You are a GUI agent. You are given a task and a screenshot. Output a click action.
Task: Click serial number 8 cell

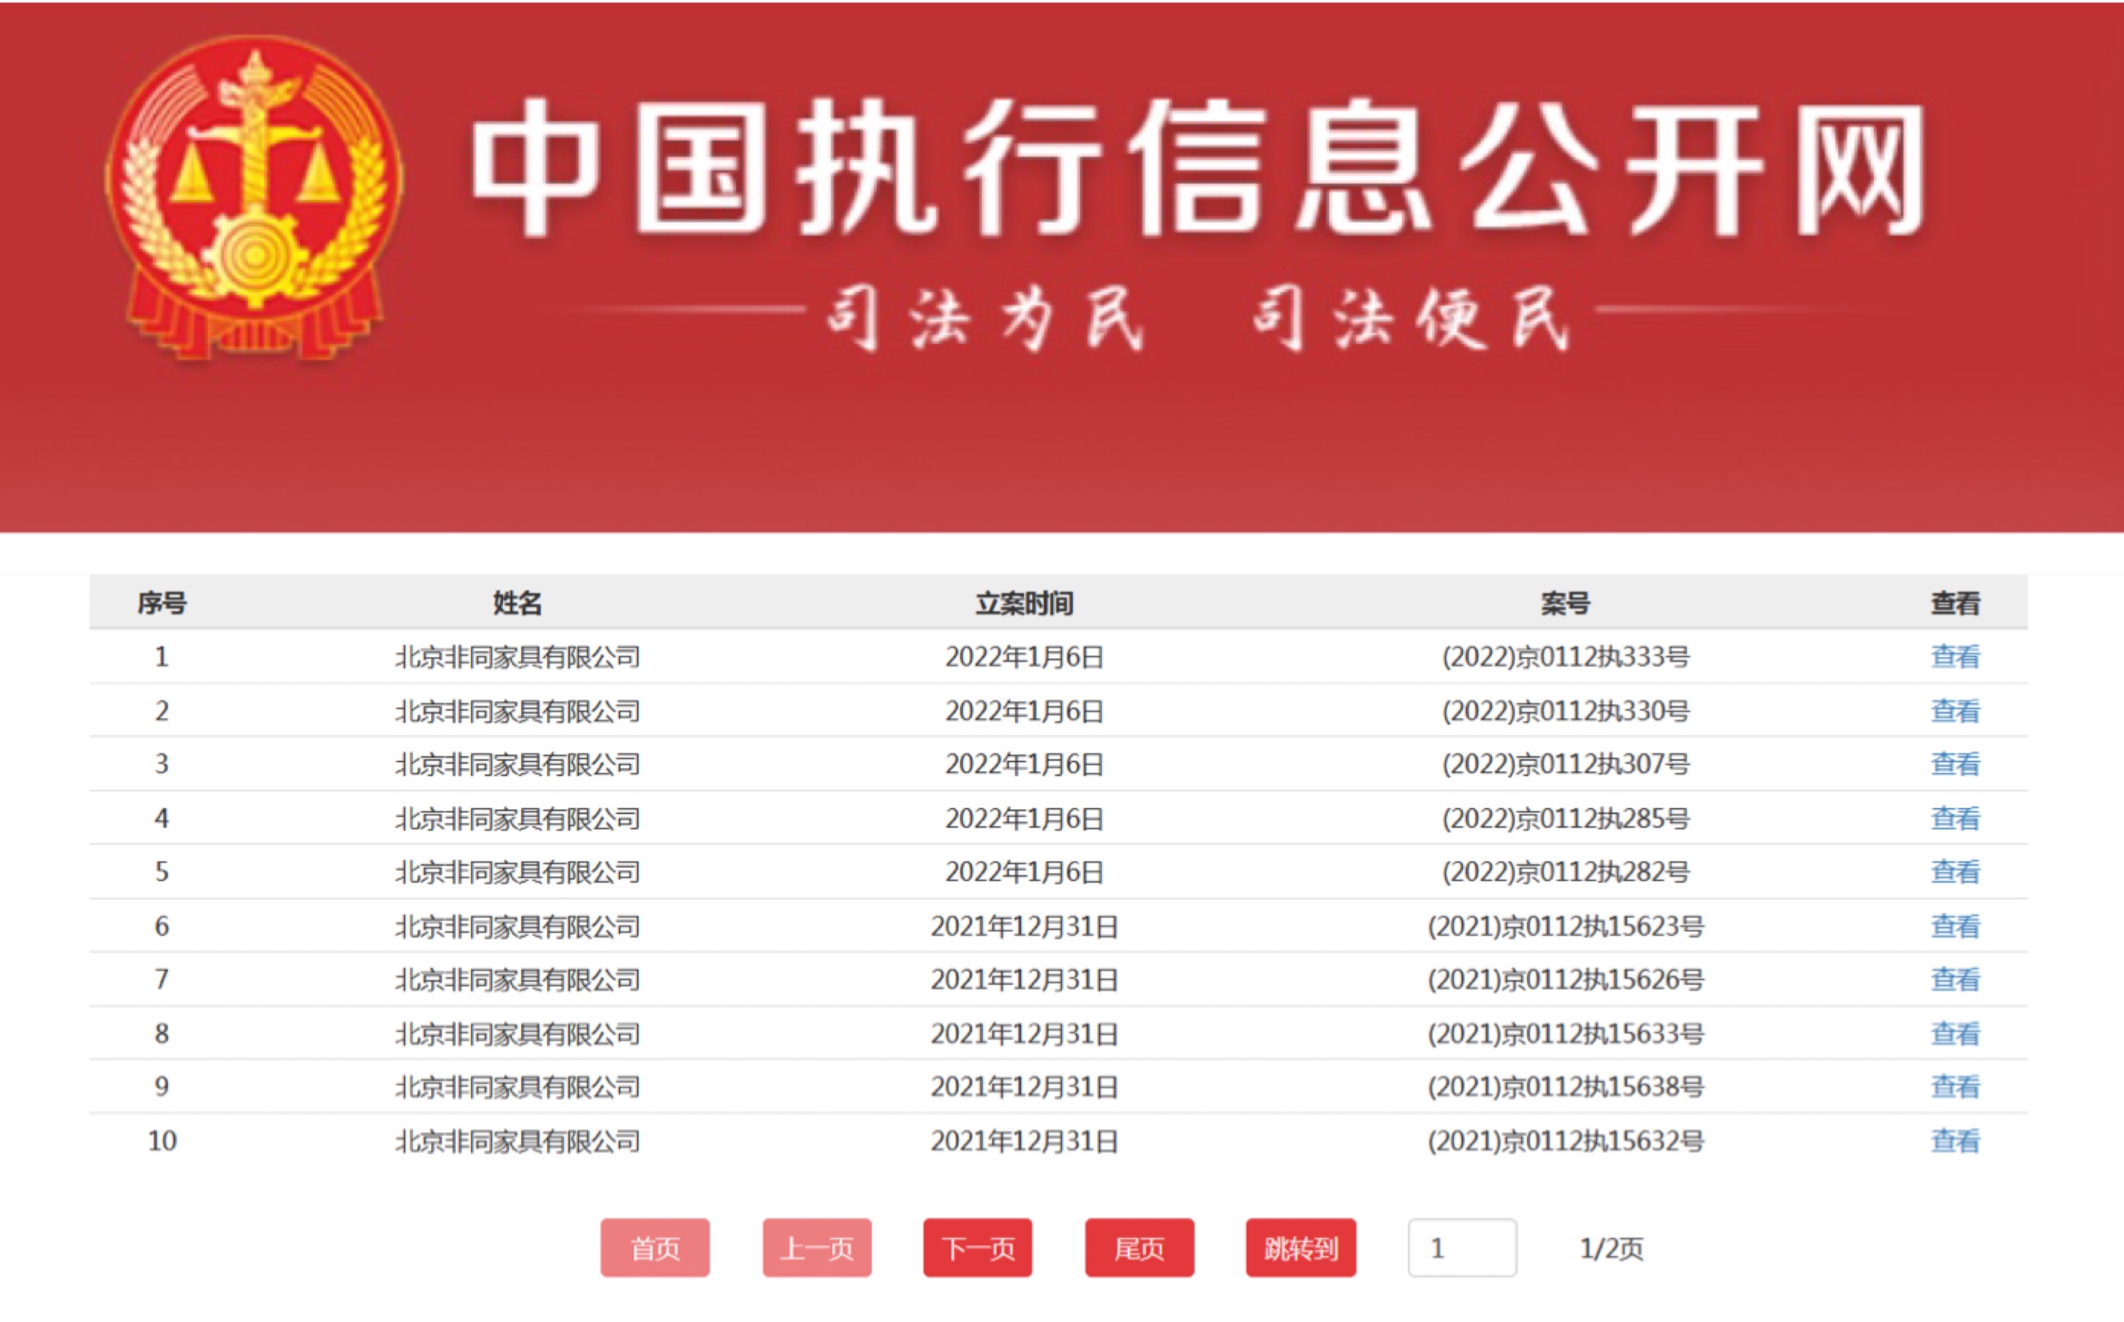162,1033
